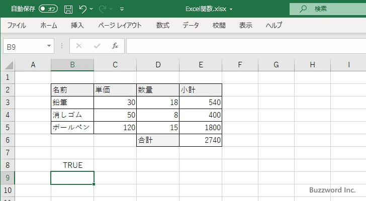This screenshot has width=366, height=201.
Task: Switch to the 数式 ribbon tab
Action: point(163,25)
